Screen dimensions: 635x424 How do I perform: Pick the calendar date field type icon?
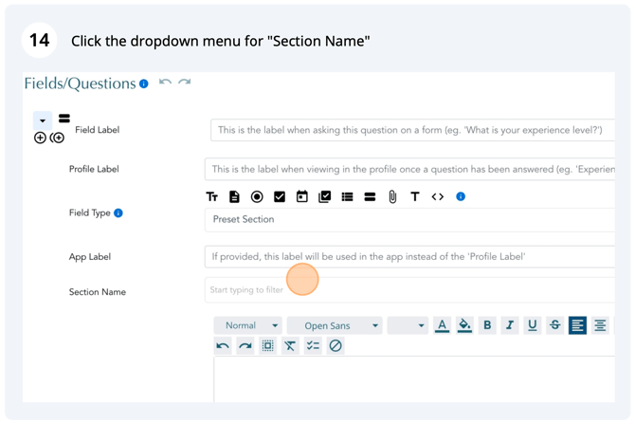tap(301, 196)
